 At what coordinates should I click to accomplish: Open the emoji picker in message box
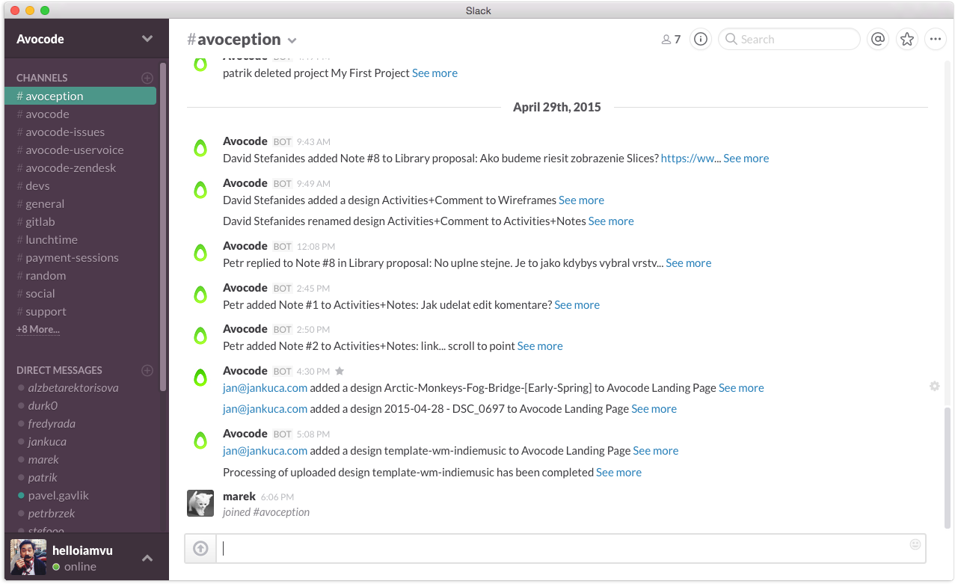(915, 544)
